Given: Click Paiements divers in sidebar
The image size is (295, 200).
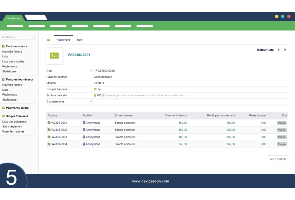Looking at the screenshot, I should (x=17, y=108).
